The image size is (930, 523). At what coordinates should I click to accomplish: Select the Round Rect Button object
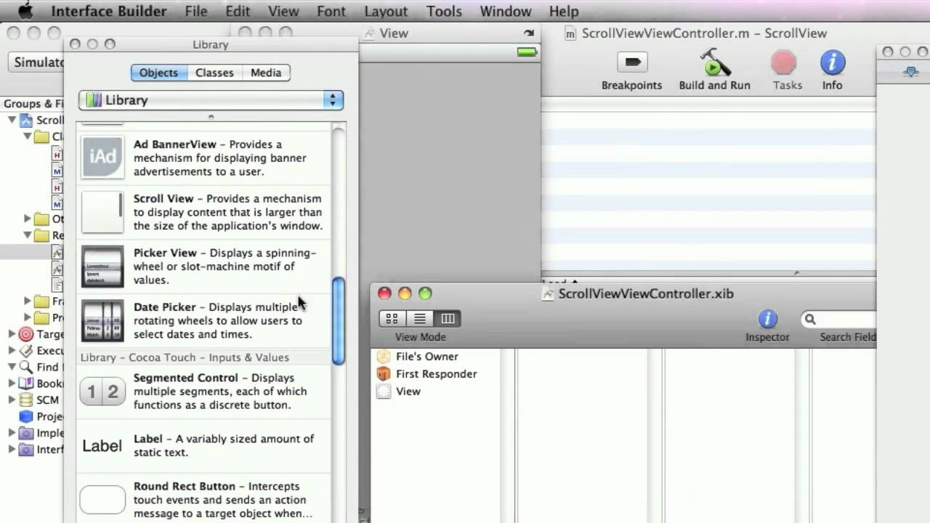click(x=203, y=500)
